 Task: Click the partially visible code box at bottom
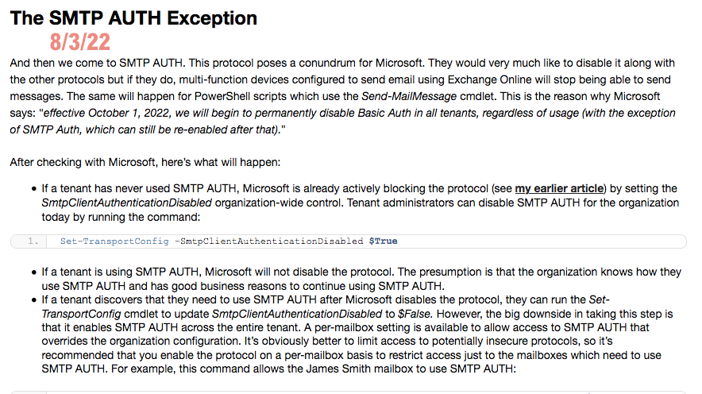(x=349, y=391)
